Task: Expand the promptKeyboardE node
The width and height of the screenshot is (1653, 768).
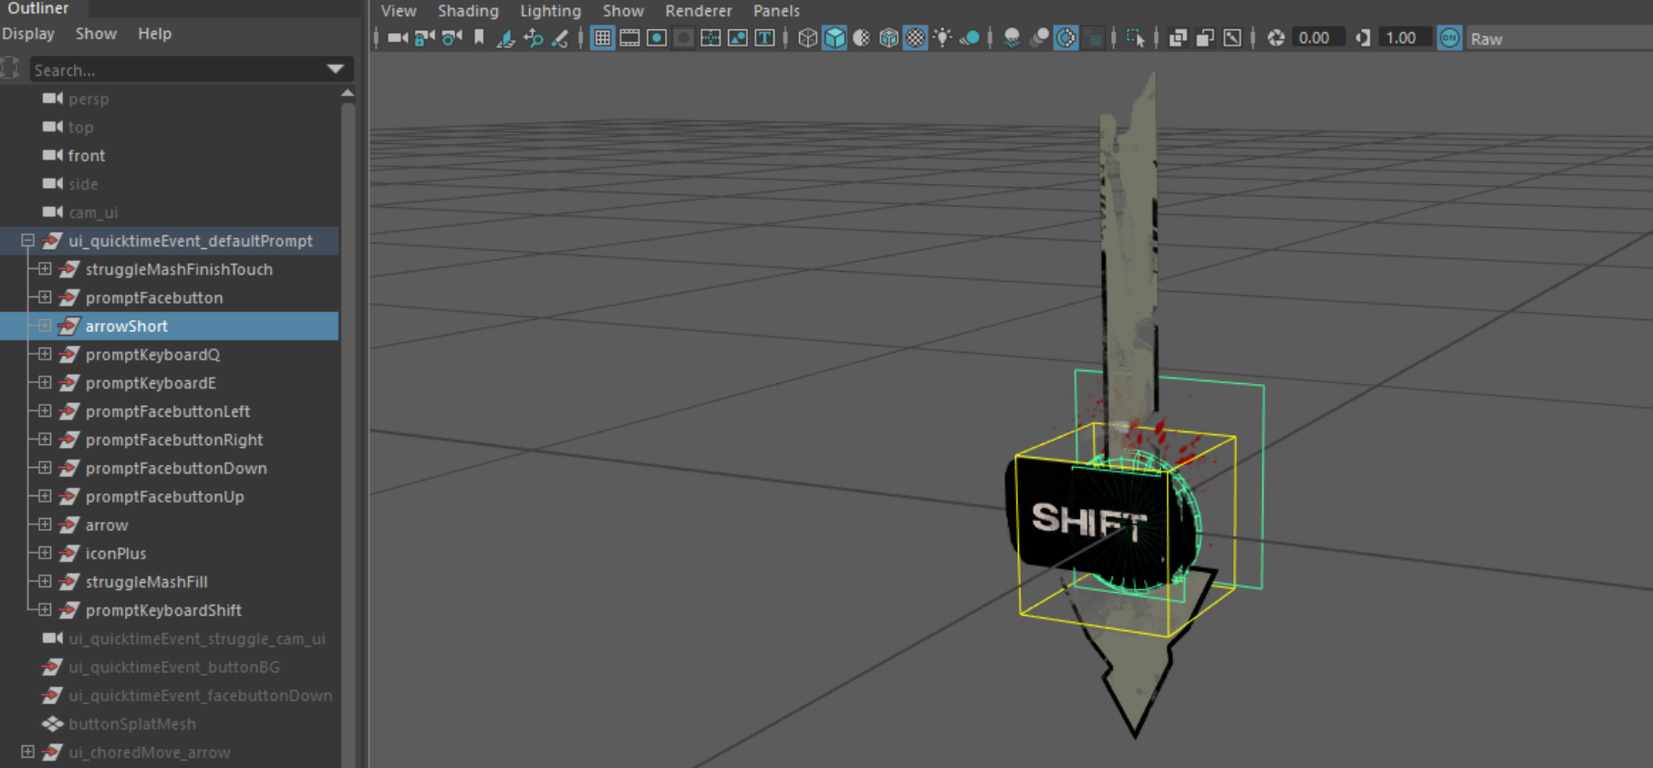Action: pyautogui.click(x=45, y=382)
